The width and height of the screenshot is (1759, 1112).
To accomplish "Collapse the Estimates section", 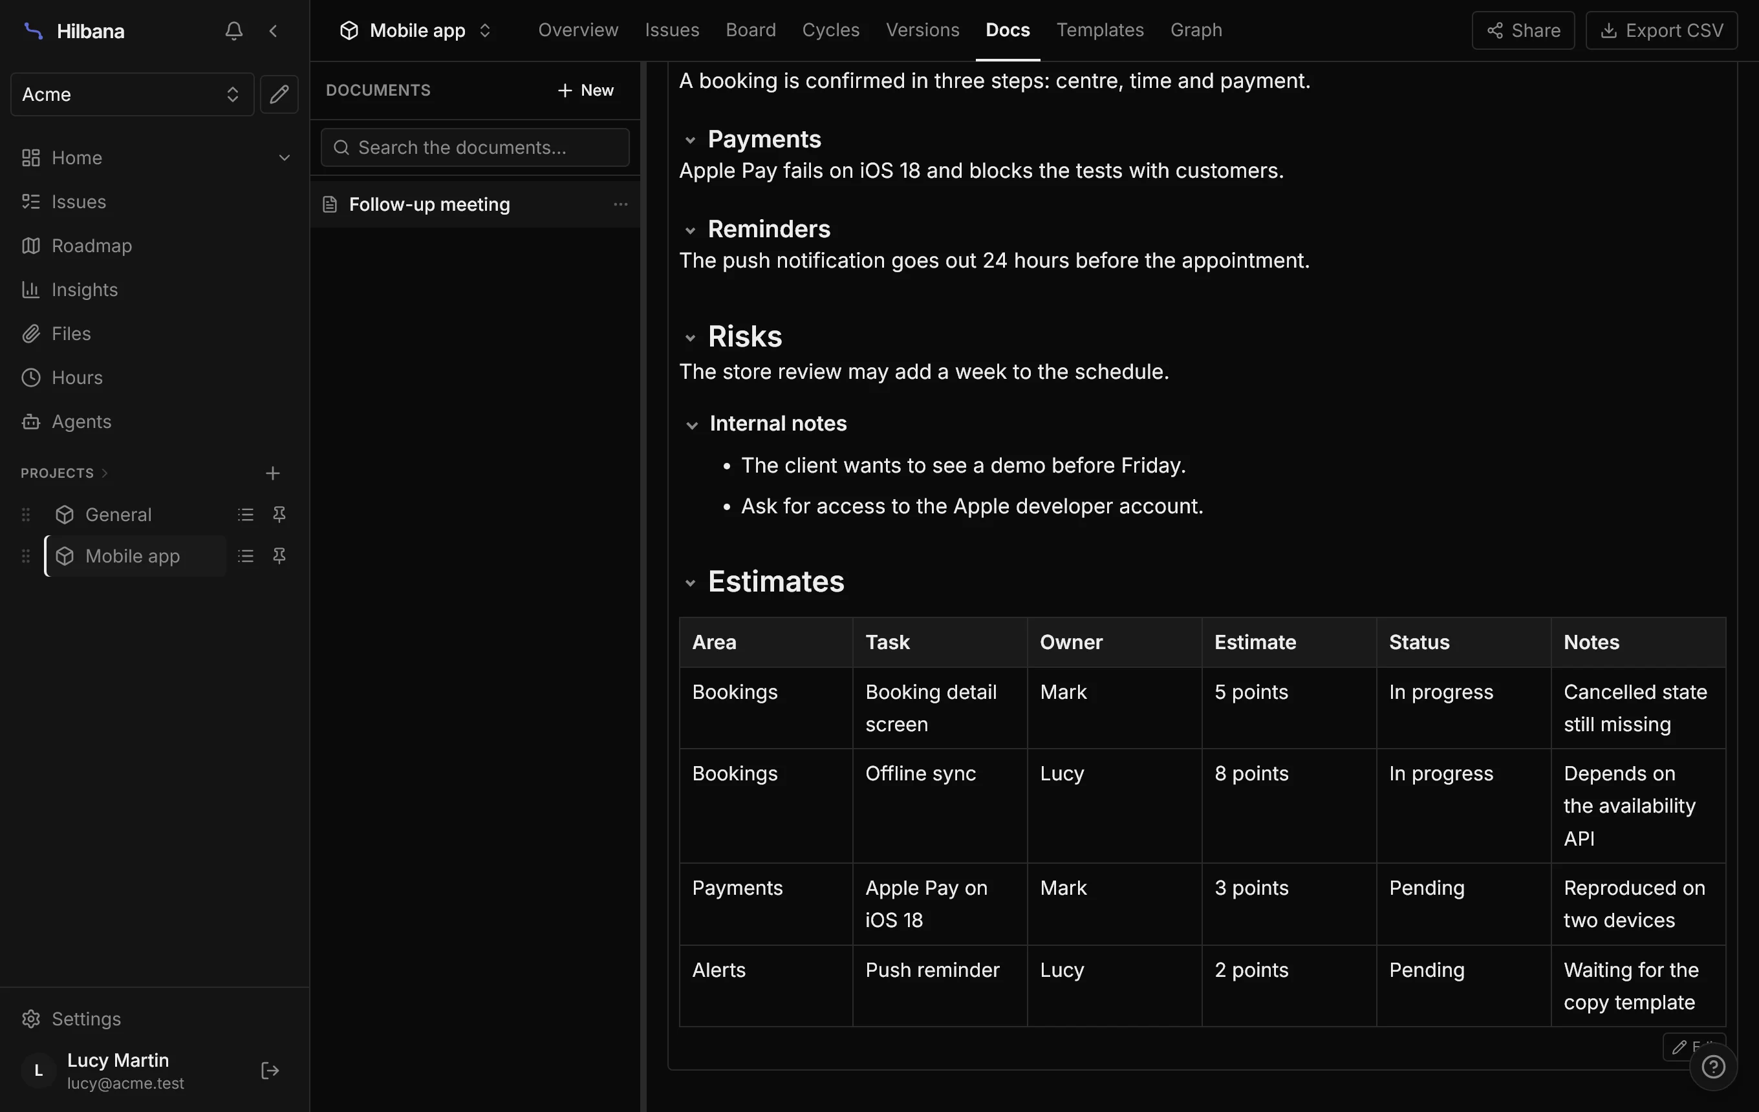I will pos(689,583).
